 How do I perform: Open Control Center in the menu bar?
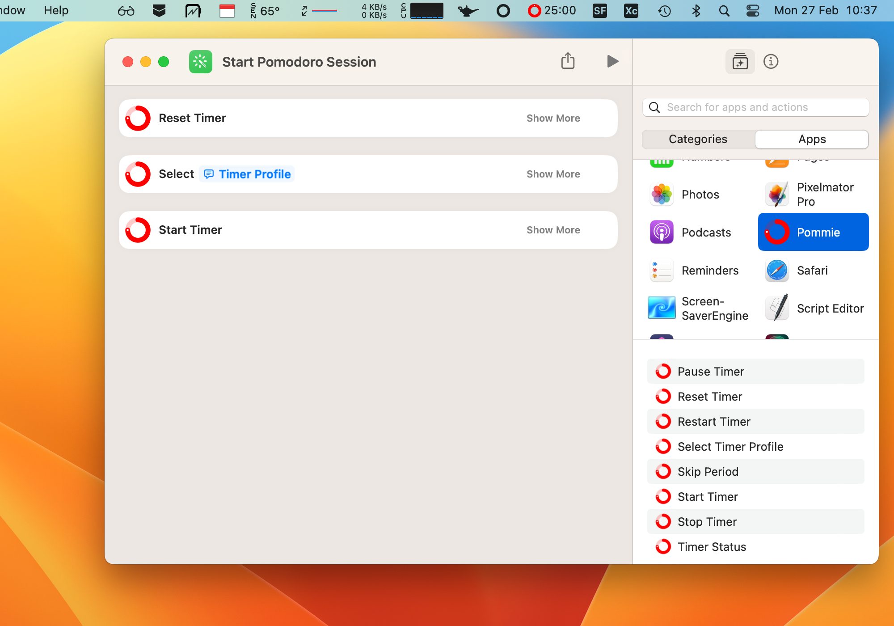pyautogui.click(x=753, y=10)
